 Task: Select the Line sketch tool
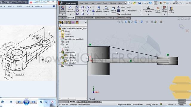pos(77,7)
